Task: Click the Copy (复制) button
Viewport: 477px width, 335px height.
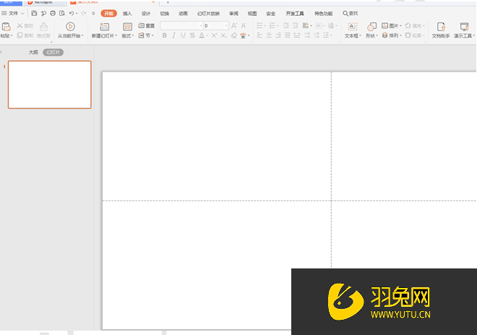Action: click(x=25, y=35)
